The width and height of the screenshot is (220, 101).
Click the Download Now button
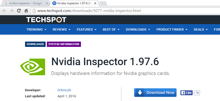[x=155, y=92]
